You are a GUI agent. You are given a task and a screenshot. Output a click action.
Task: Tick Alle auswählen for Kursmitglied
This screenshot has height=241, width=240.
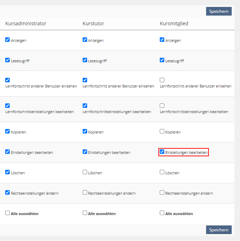pyautogui.click(x=162, y=213)
